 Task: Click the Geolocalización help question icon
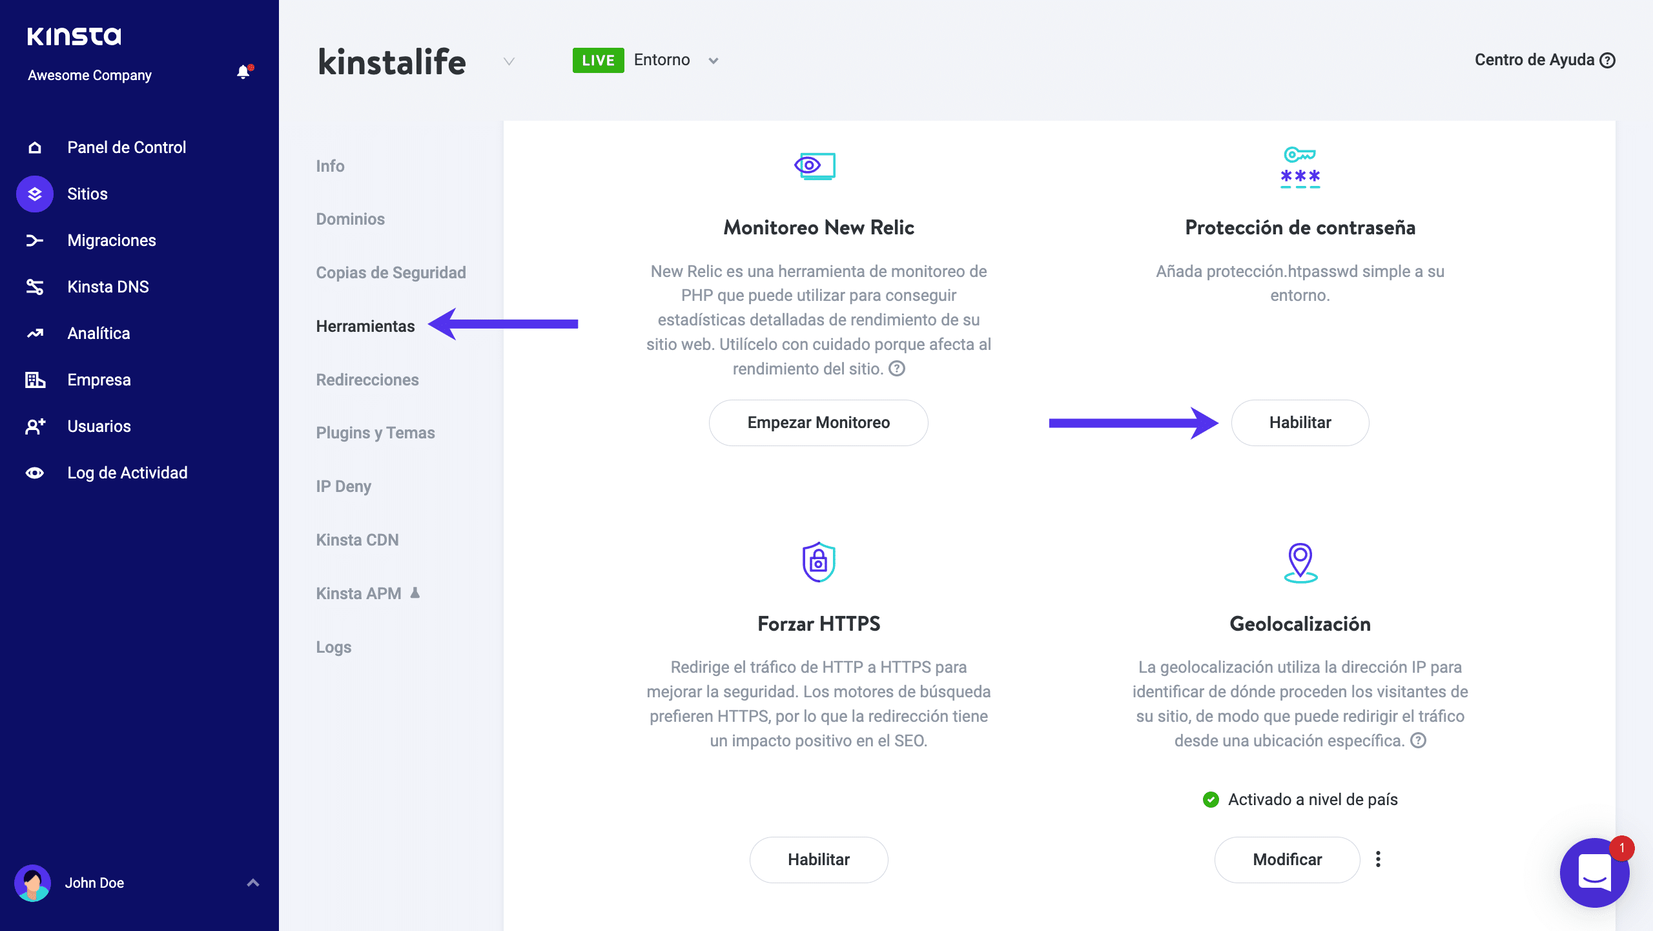[1418, 741]
